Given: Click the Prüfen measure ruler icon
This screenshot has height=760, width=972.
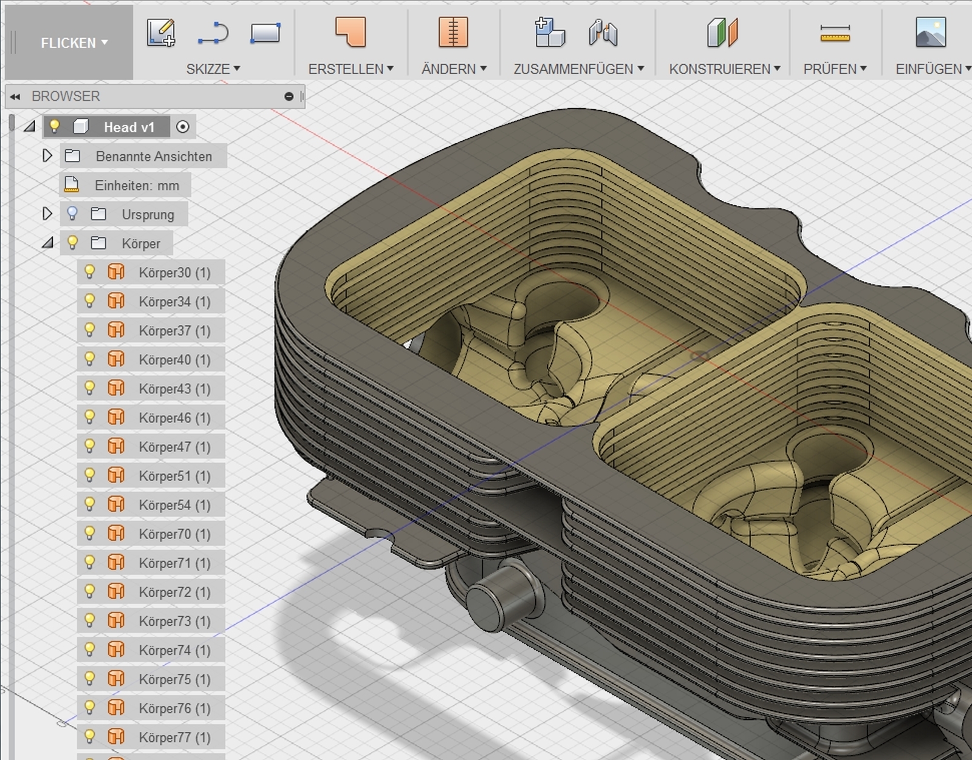Looking at the screenshot, I should click(x=835, y=33).
